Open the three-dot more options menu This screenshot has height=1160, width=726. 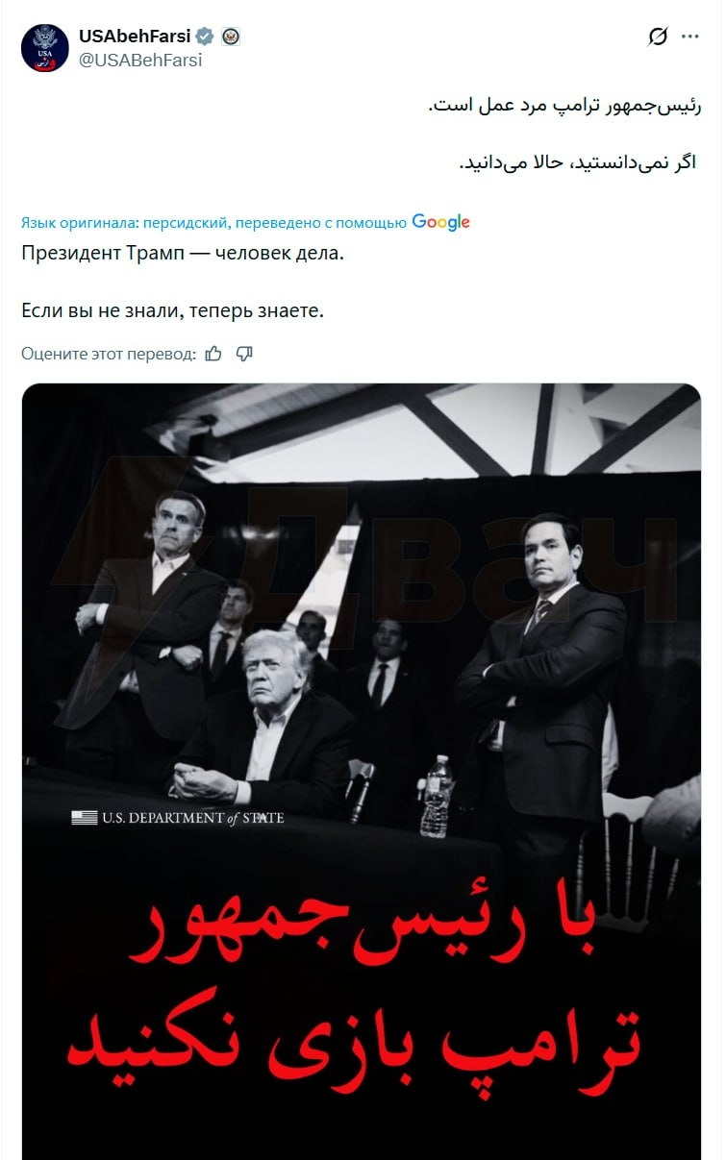tap(690, 37)
